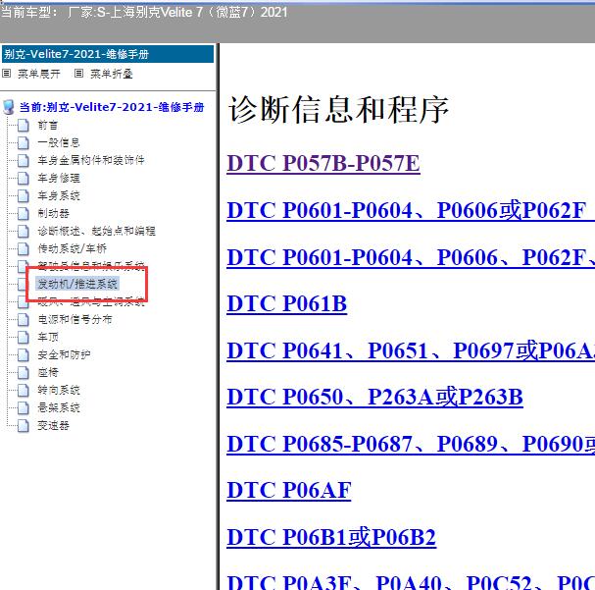Open the DTC P061B link

[287, 304]
